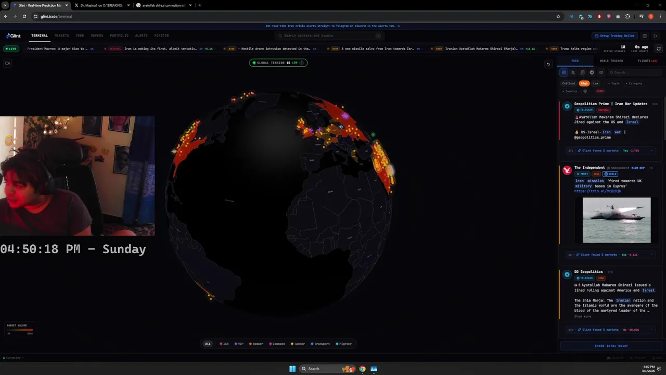Click The Independent avatar icon
This screenshot has height=375, width=666.
(567, 170)
